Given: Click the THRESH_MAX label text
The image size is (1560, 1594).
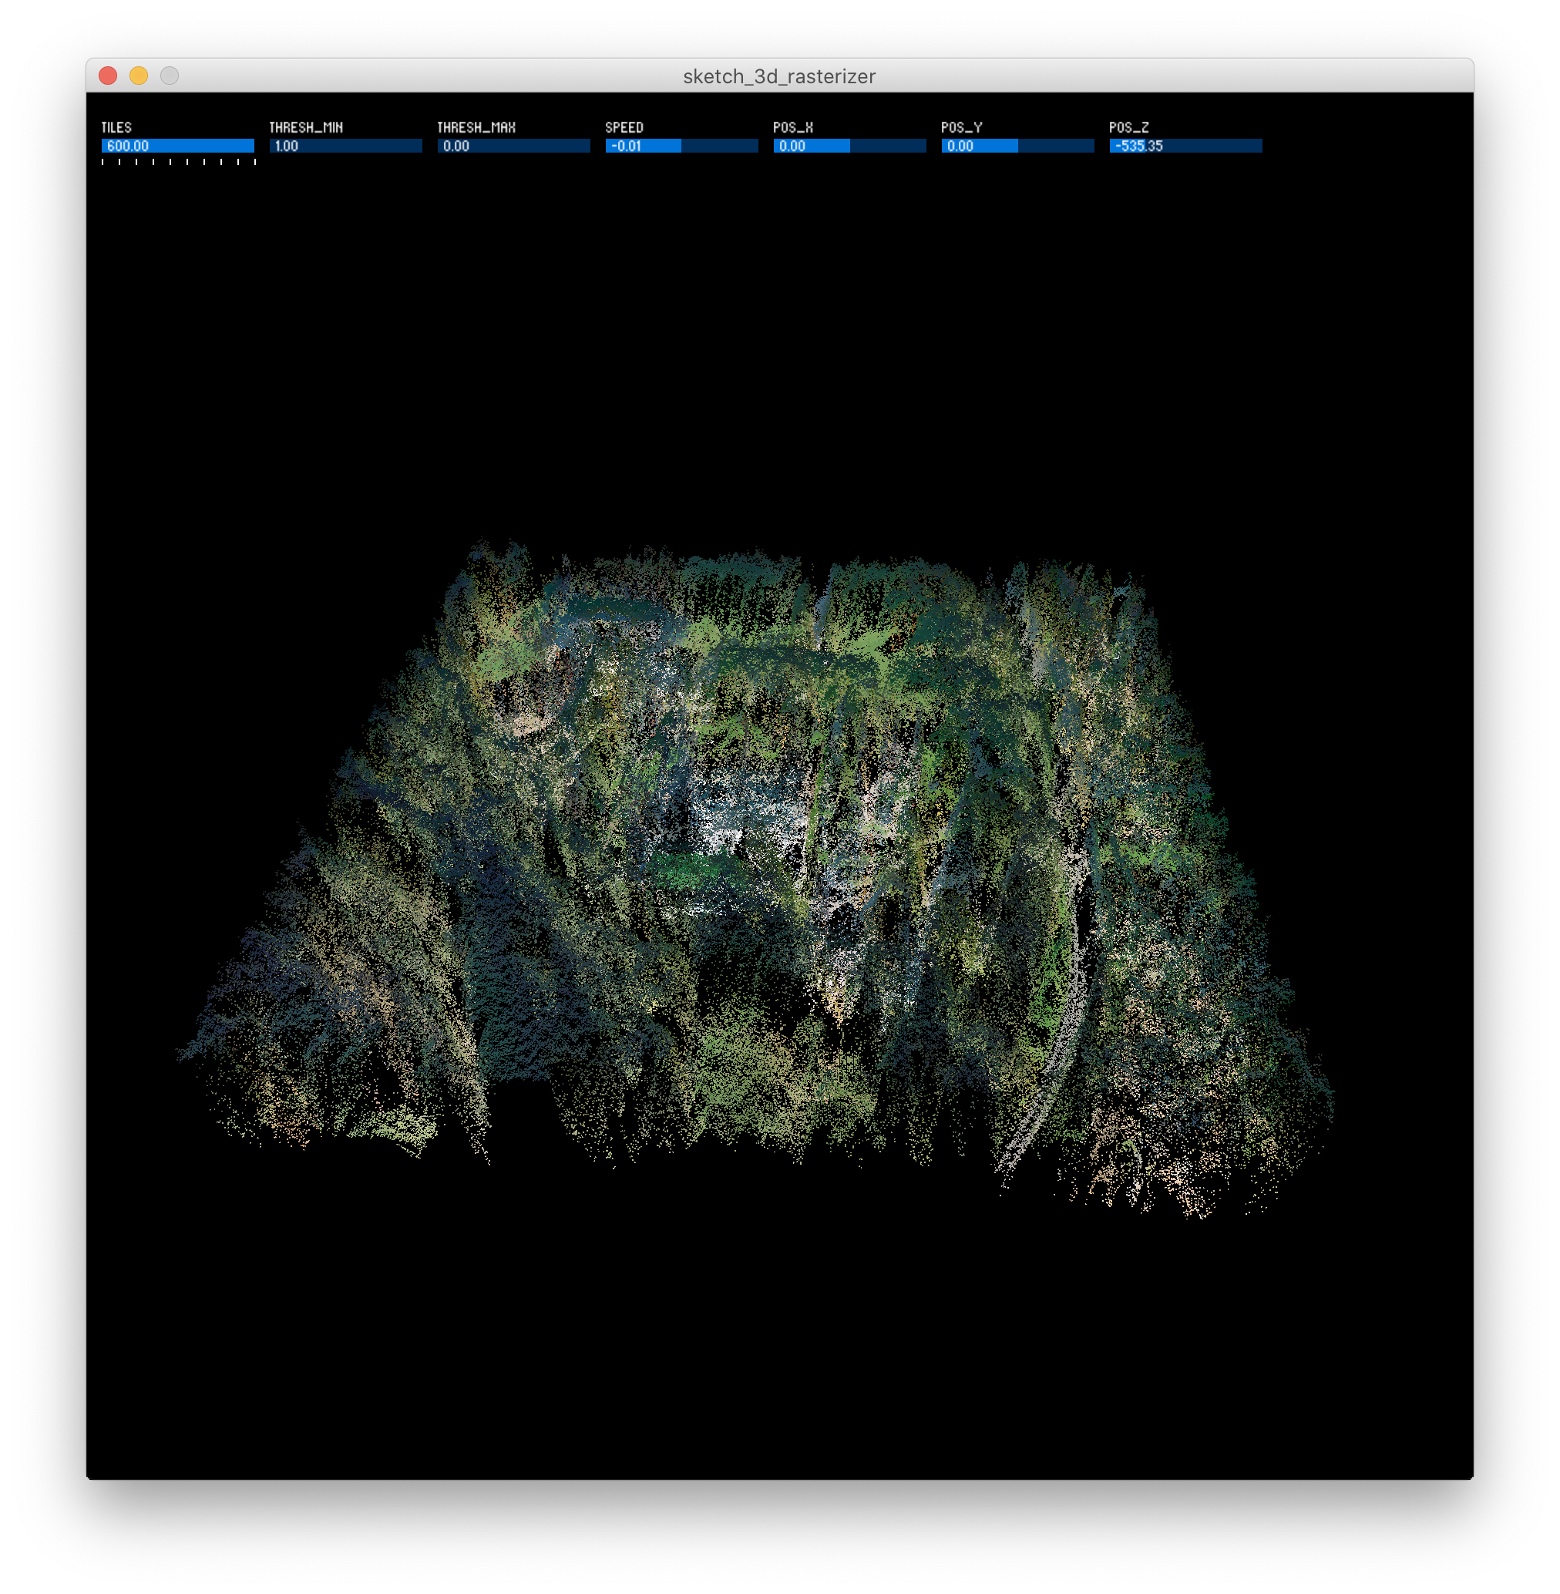Looking at the screenshot, I should pyautogui.click(x=476, y=128).
